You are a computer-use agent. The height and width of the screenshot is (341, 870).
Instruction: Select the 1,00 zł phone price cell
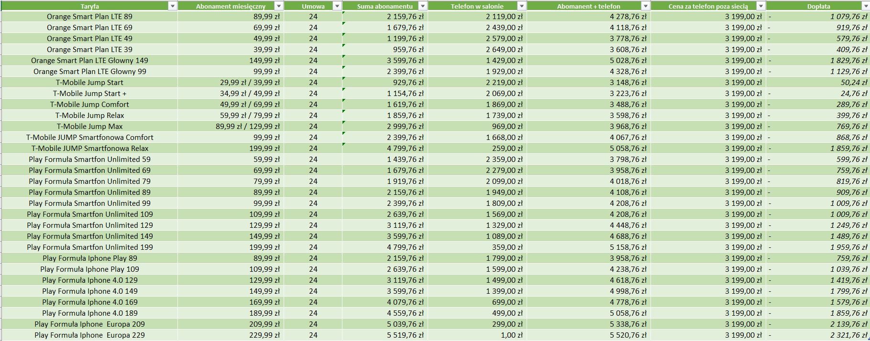(477, 335)
